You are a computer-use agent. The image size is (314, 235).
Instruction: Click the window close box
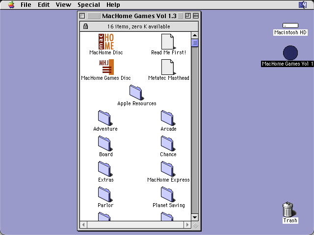pyautogui.click(x=82, y=16)
